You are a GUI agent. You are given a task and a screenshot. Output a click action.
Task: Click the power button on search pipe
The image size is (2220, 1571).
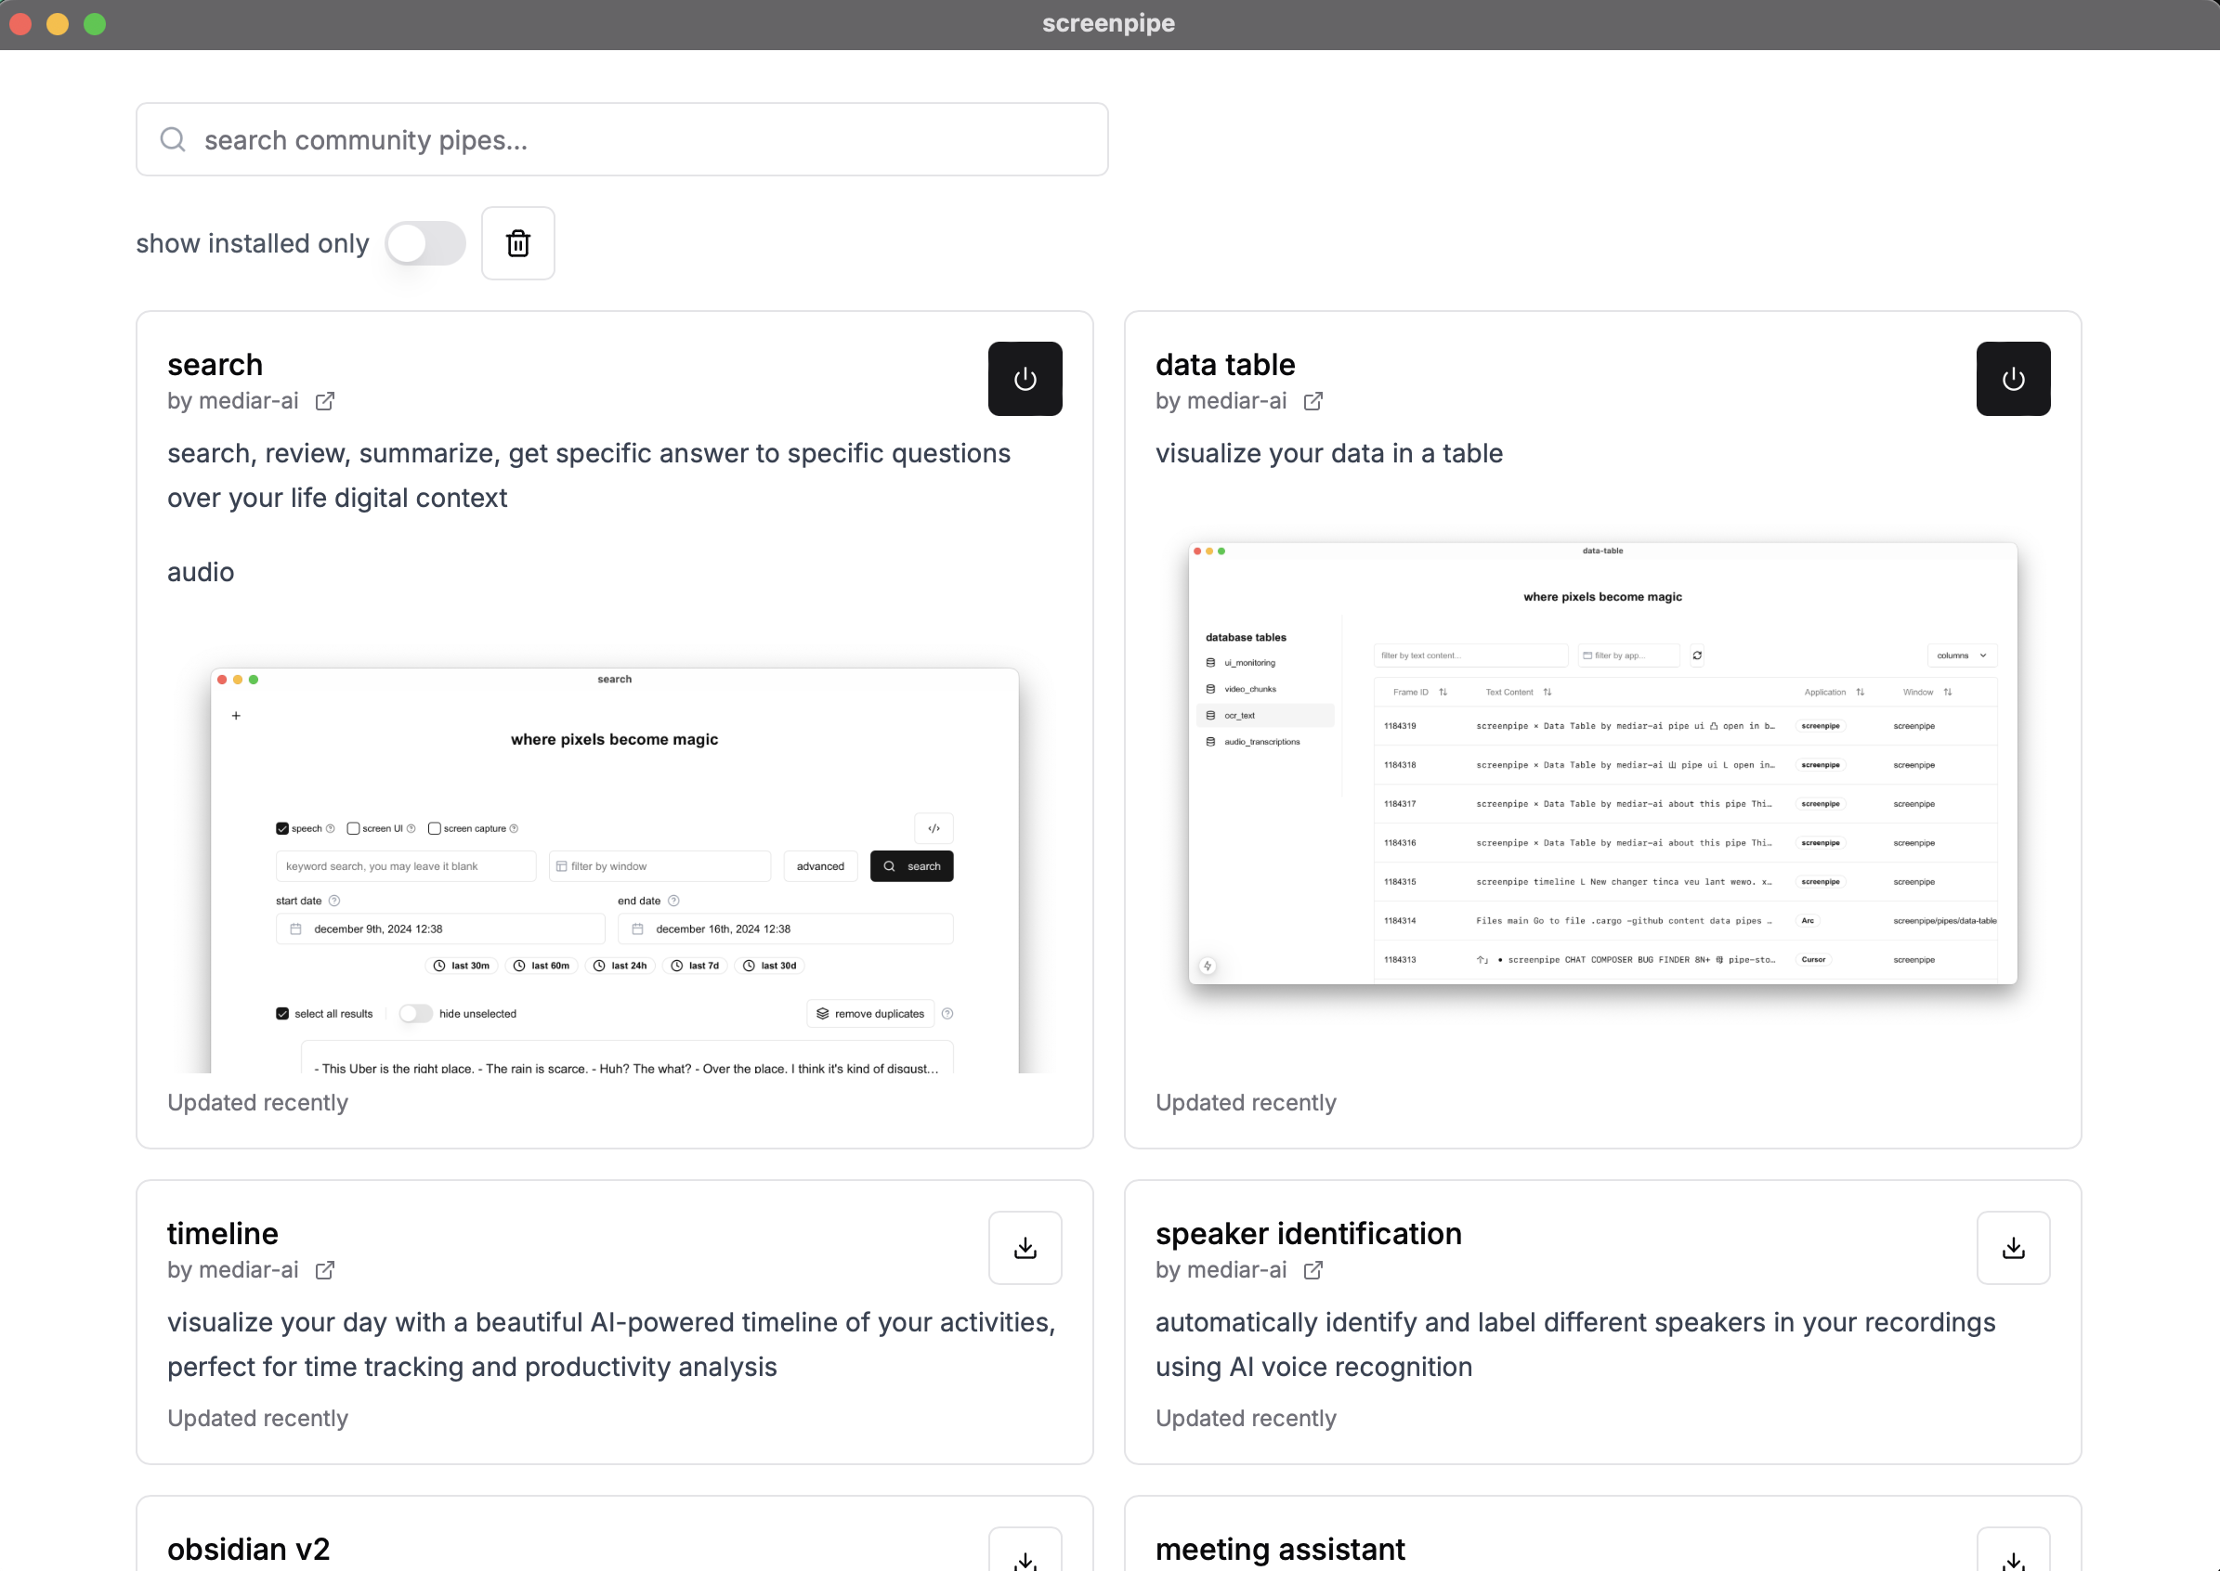point(1025,379)
